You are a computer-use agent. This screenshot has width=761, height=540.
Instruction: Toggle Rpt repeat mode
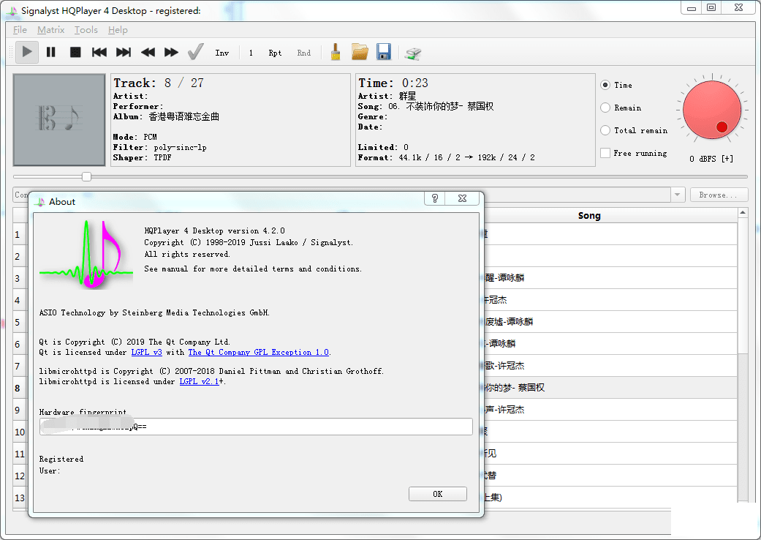pyautogui.click(x=275, y=53)
